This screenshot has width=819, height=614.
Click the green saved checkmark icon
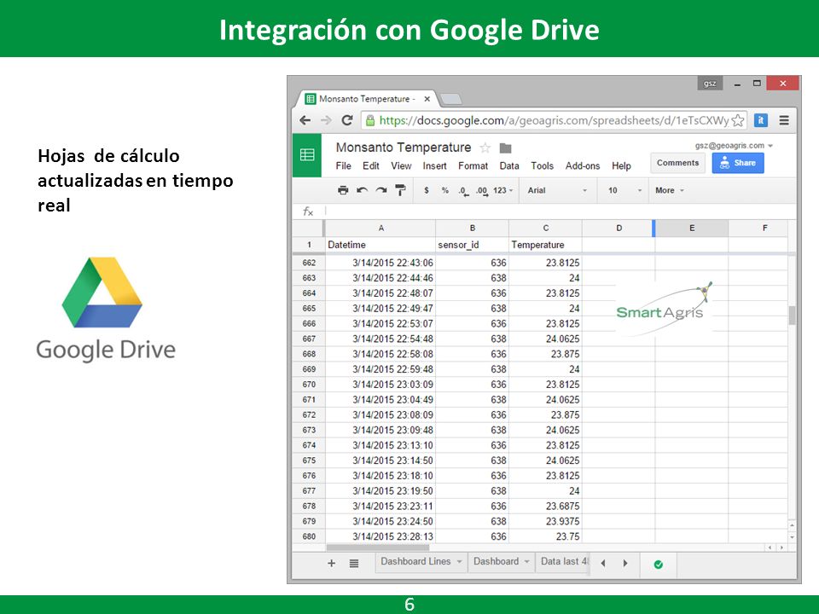click(658, 565)
